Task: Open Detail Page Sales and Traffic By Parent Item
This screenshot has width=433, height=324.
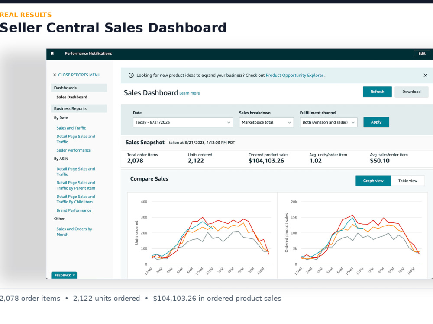Action: 76,185
